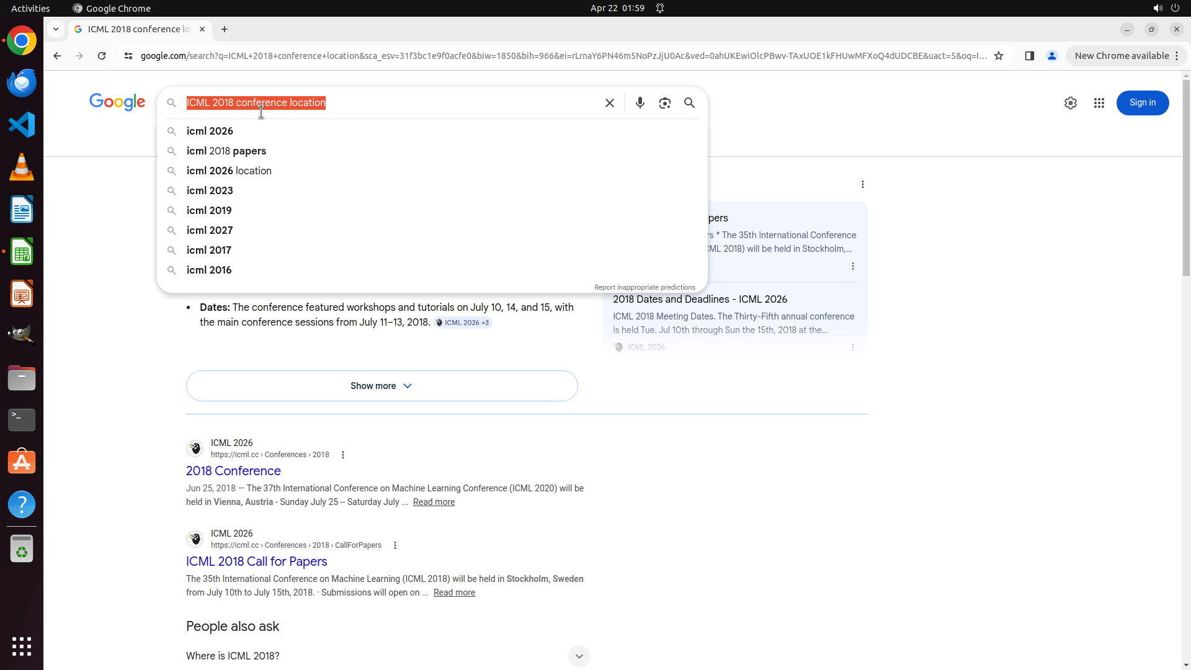The height and width of the screenshot is (670, 1191).
Task: Clear the search box with X
Action: pyautogui.click(x=609, y=103)
